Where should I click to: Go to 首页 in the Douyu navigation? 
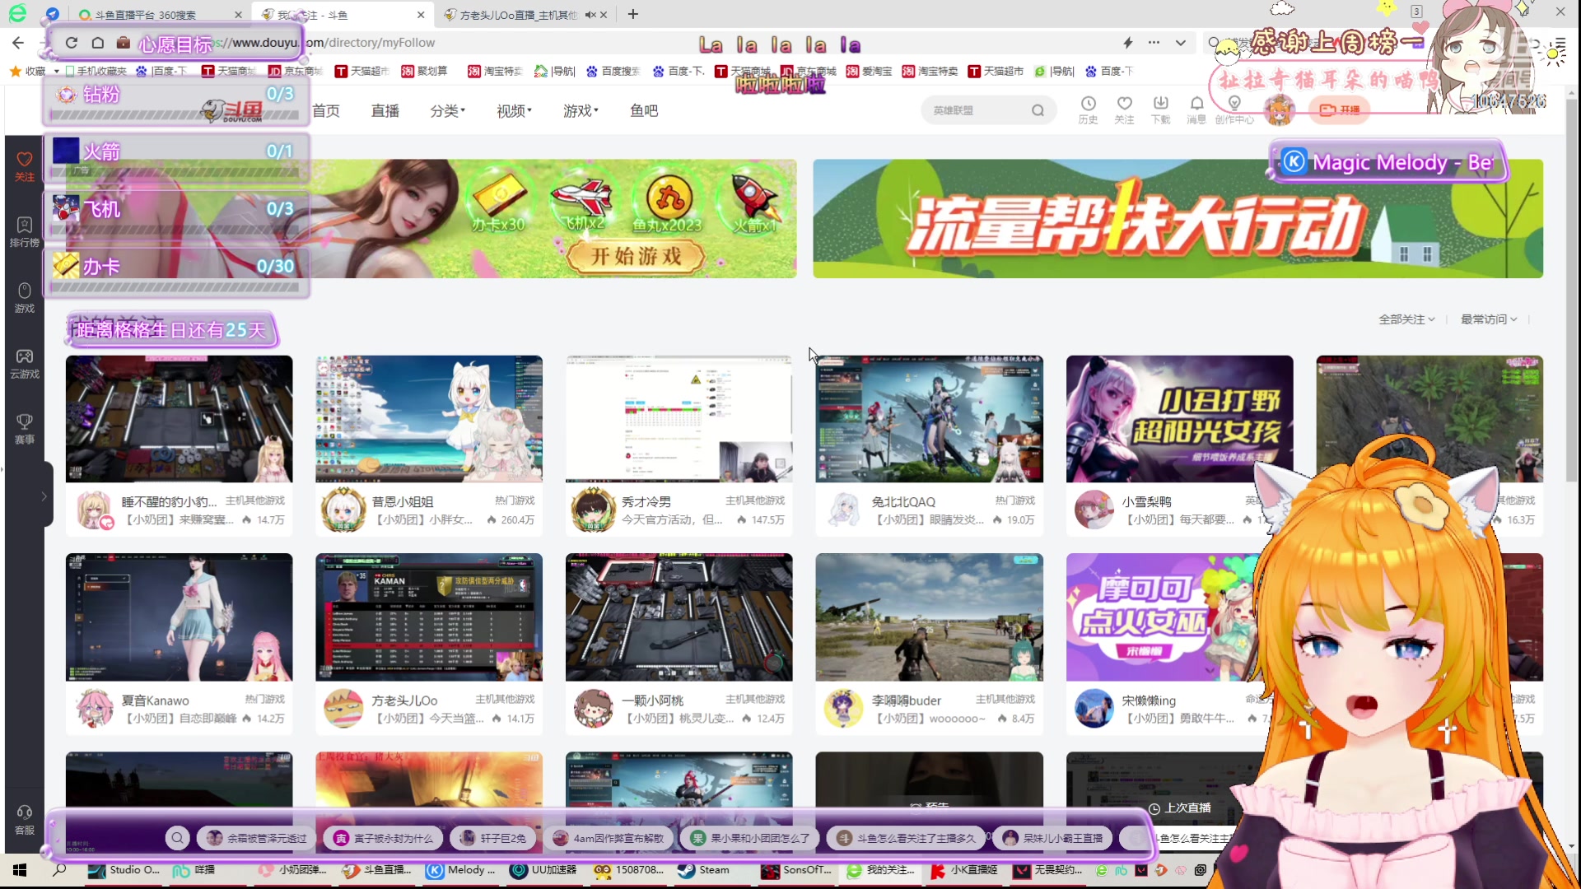(326, 110)
